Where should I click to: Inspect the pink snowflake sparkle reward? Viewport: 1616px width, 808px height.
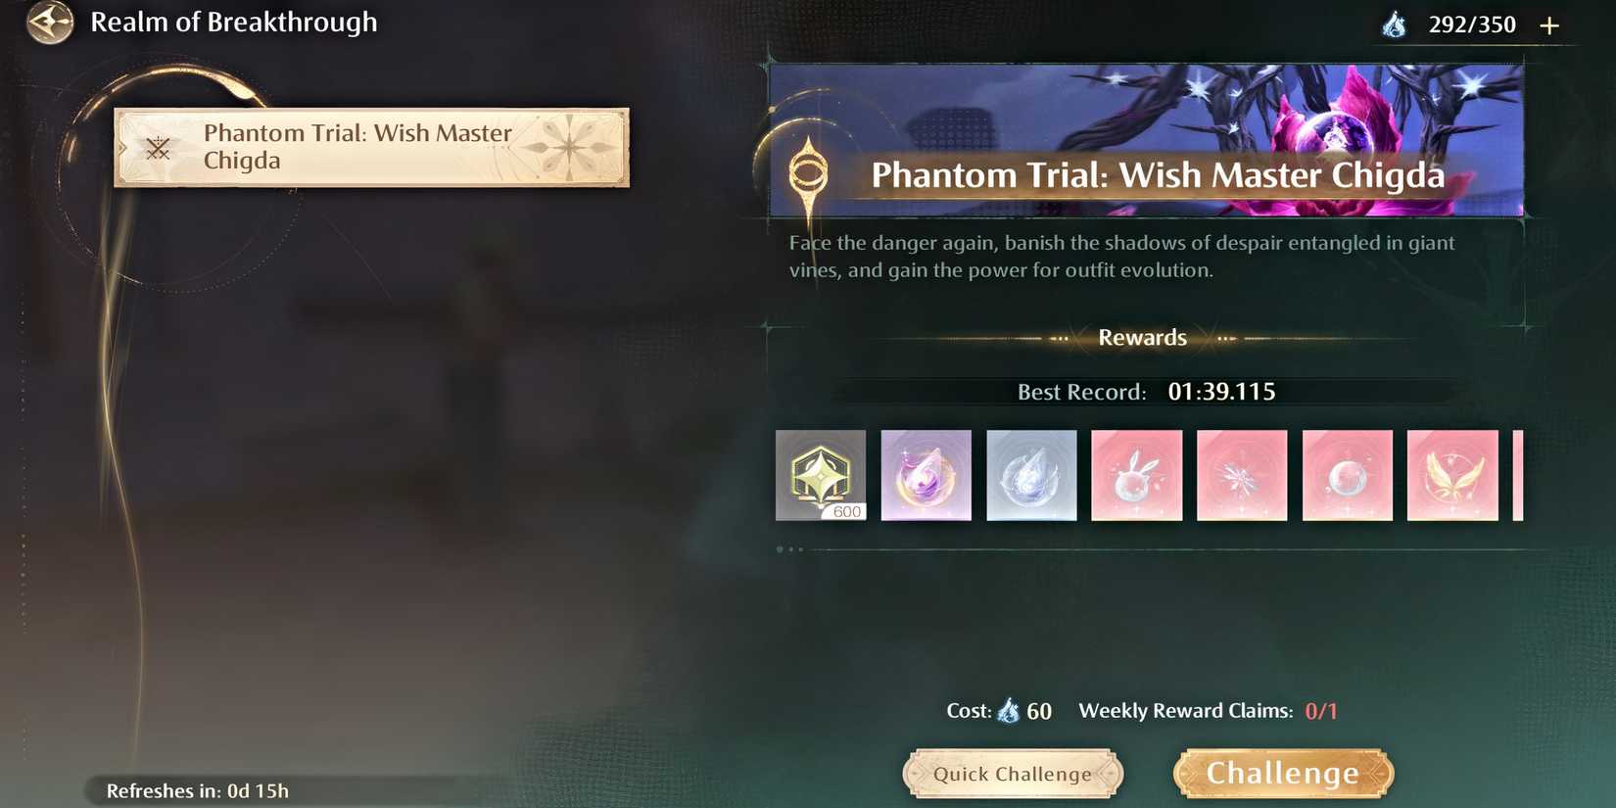(1242, 475)
